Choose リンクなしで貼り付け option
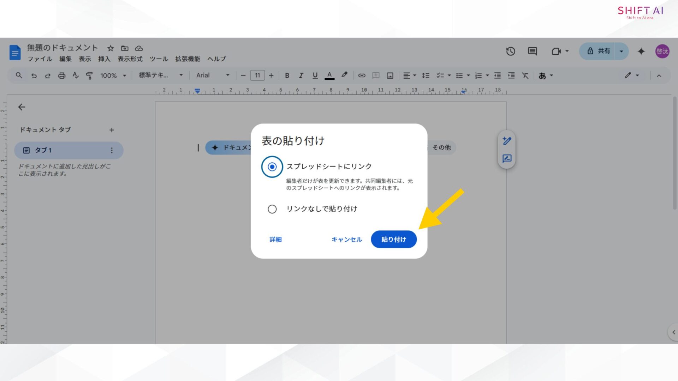Screen dimensions: 678x381 click(272, 209)
